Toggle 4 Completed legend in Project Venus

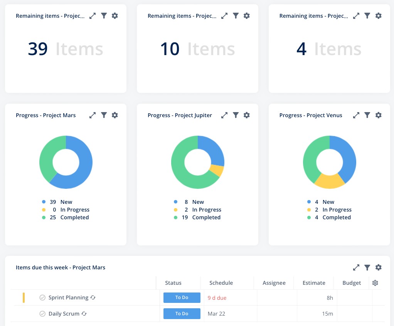329,217
